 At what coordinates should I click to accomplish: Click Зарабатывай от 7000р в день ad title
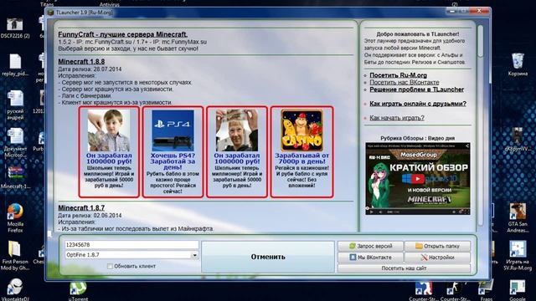point(301,158)
